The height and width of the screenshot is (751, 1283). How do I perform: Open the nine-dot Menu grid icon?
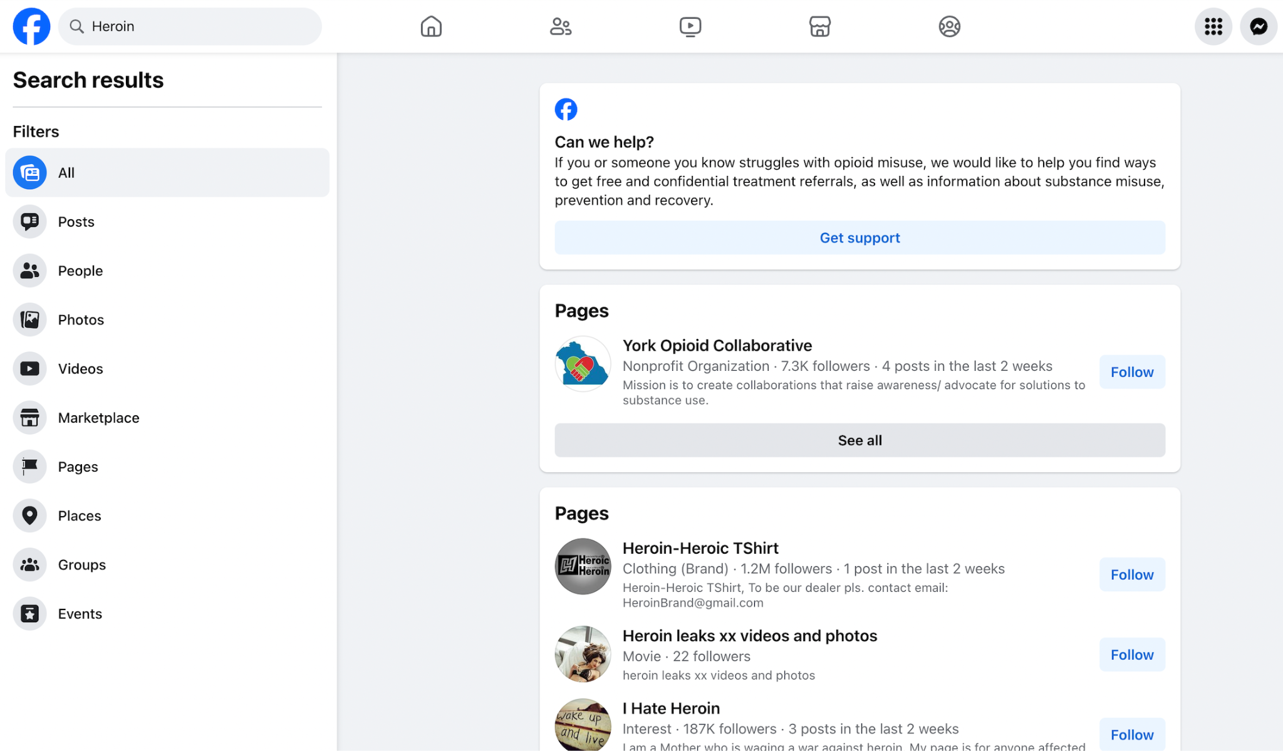pyautogui.click(x=1213, y=26)
